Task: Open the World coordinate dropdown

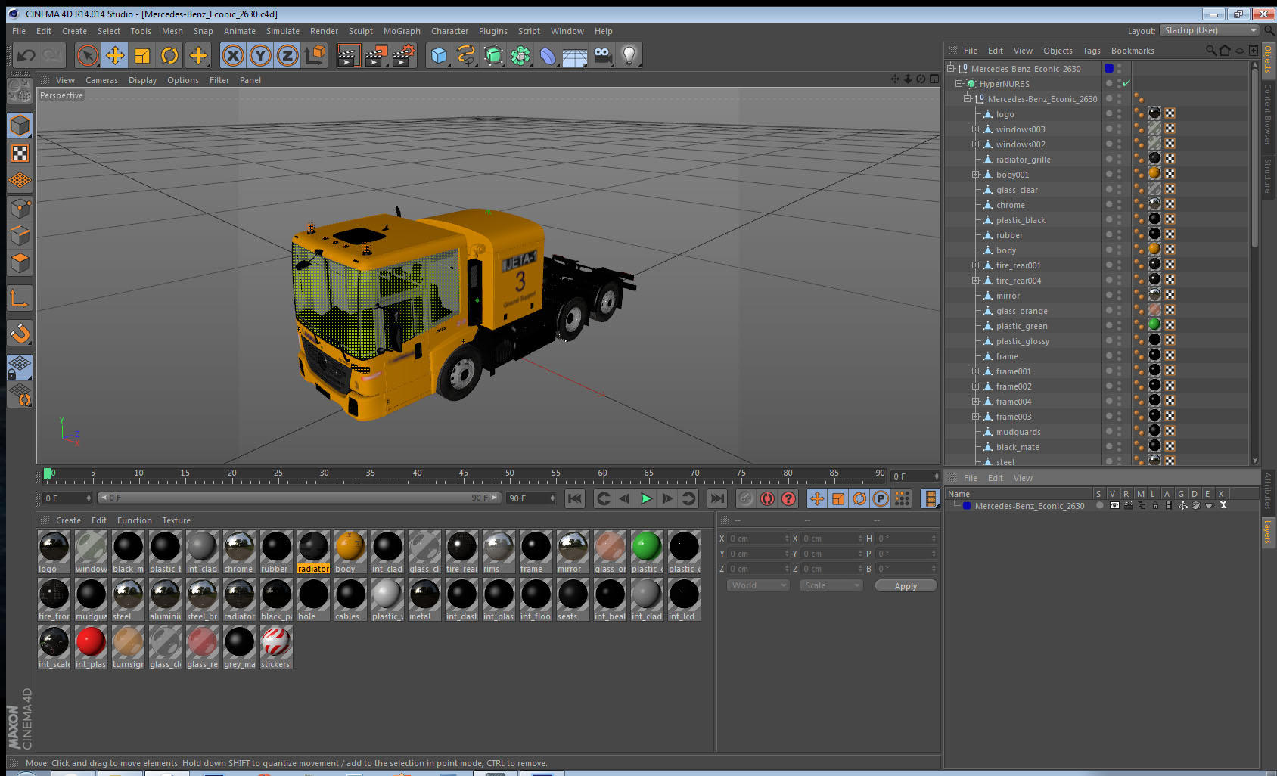Action: coord(759,585)
